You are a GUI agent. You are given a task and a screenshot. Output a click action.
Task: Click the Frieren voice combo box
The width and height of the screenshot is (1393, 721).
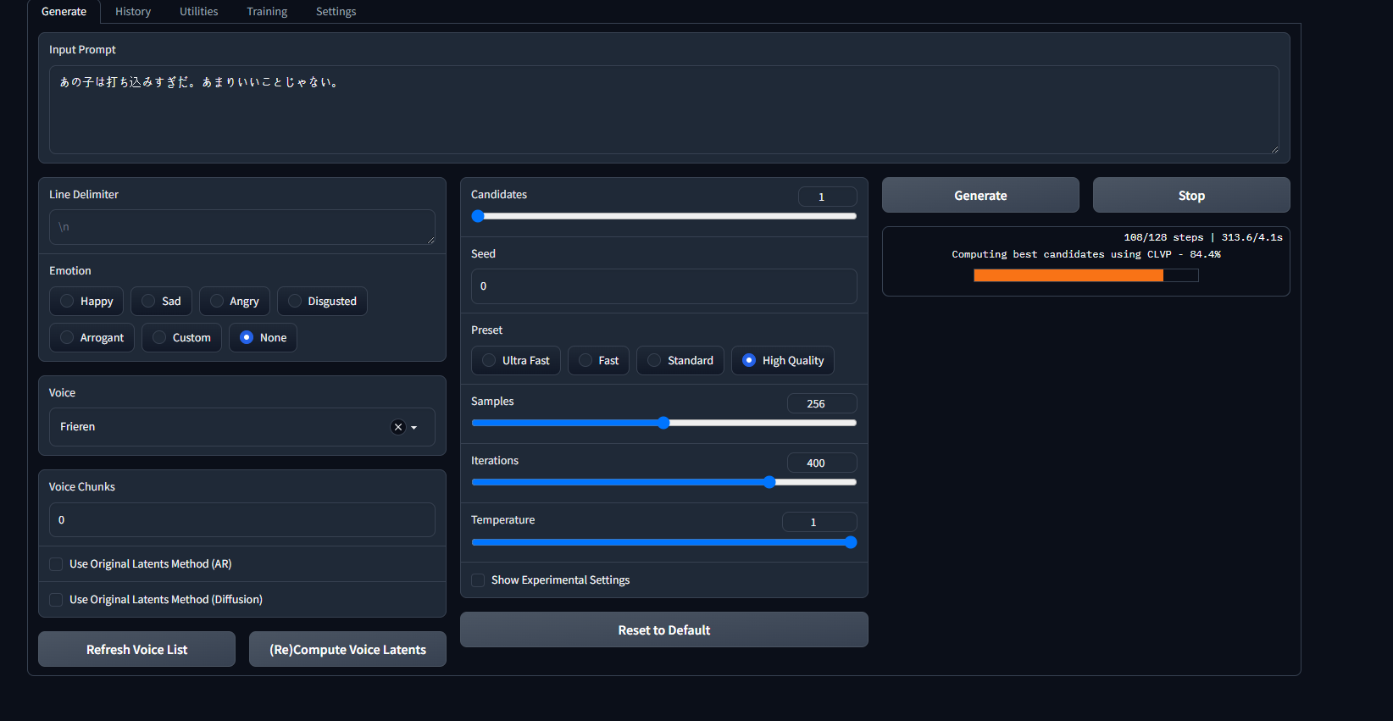coord(242,427)
